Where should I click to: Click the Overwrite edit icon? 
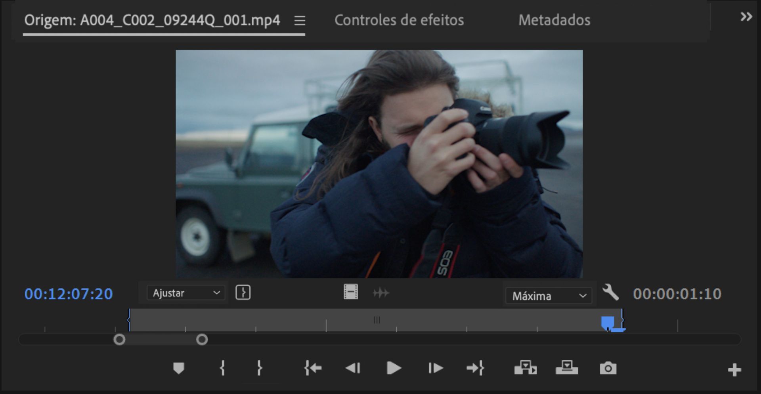tap(566, 368)
